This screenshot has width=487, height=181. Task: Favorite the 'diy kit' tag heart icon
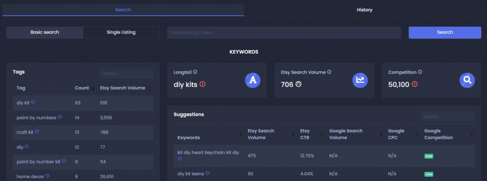click(33, 103)
